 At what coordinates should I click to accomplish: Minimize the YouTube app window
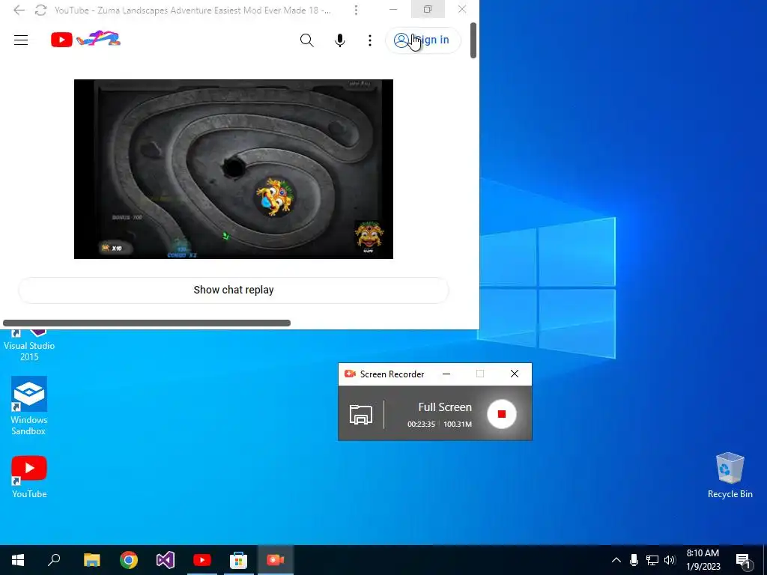coord(393,9)
